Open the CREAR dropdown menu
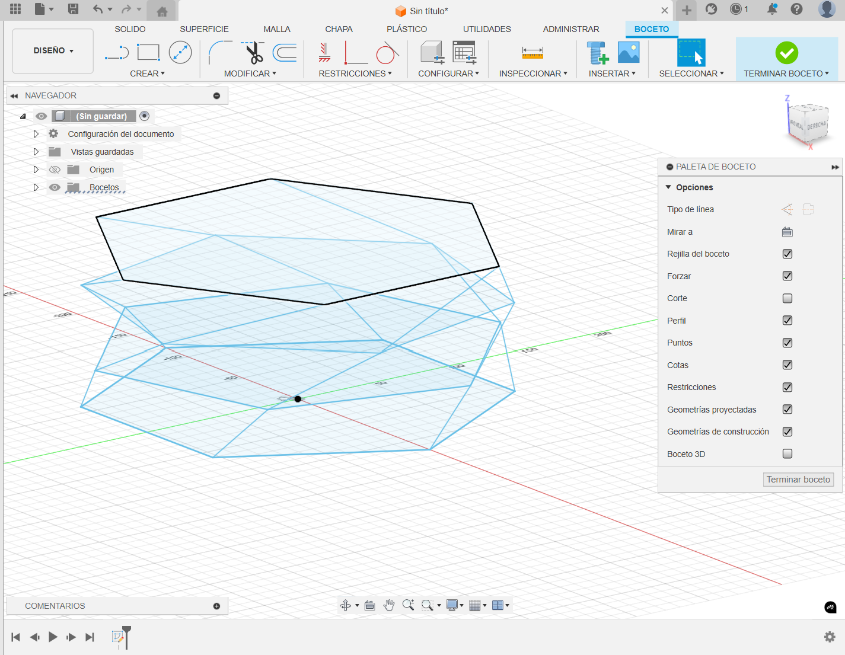Screen dimensions: 845x655 pyautogui.click(x=147, y=74)
